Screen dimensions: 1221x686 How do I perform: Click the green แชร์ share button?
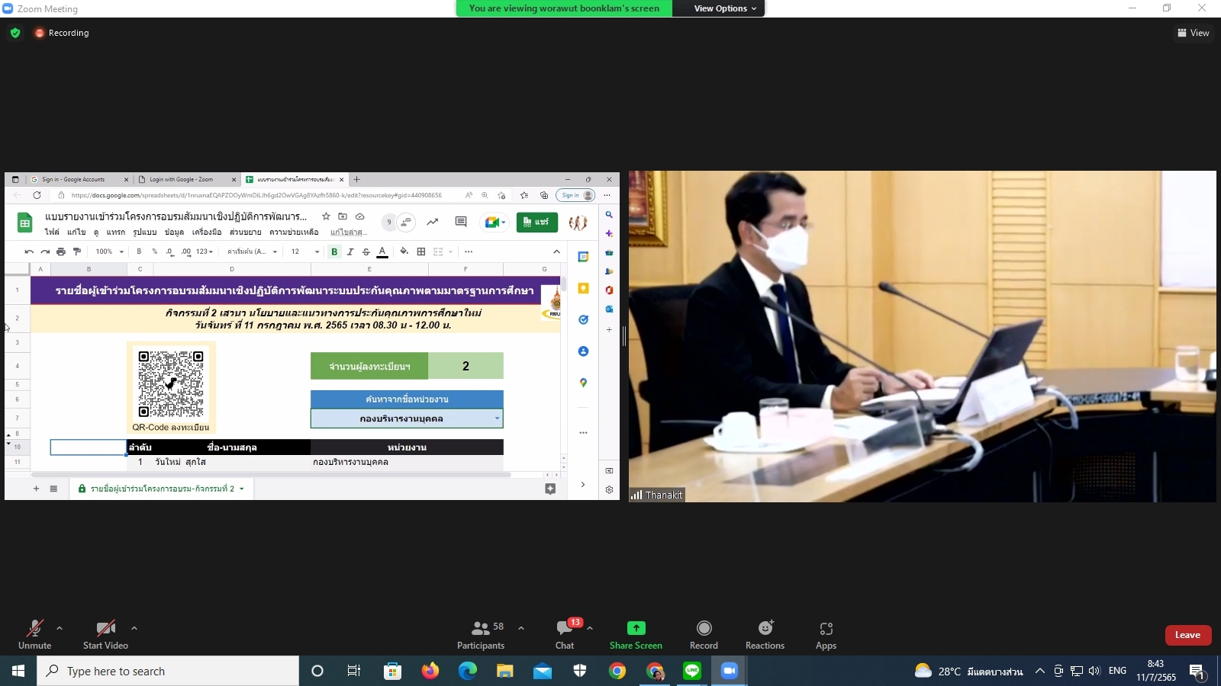tap(537, 222)
